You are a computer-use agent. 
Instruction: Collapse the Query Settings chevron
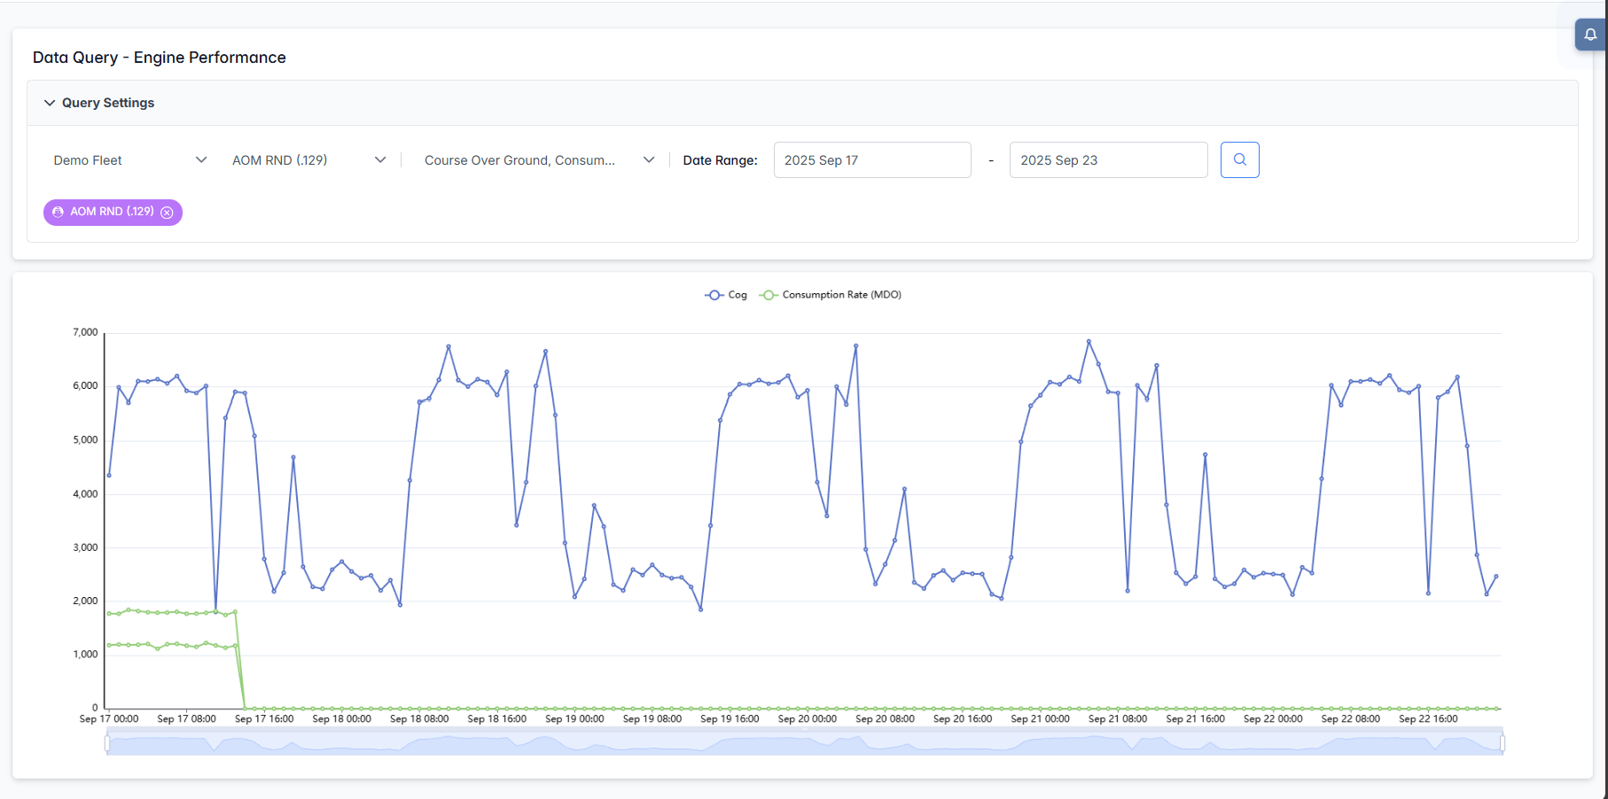(x=50, y=103)
